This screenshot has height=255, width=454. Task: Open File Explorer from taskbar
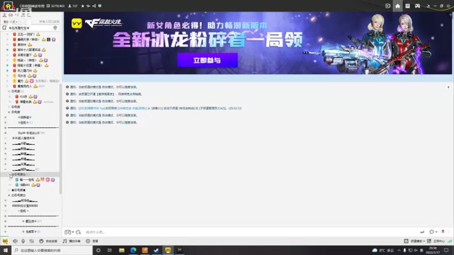121,250
